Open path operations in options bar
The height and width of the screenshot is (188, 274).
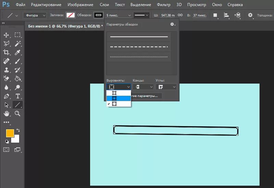tap(215, 15)
